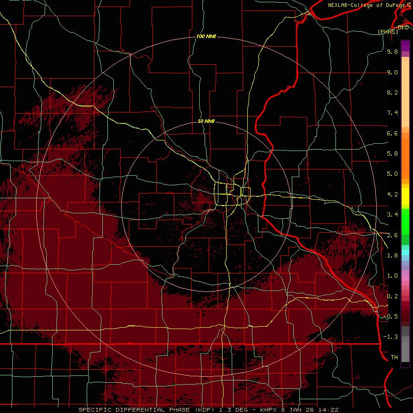Click the 1.0 scale label
The height and width of the screenshot is (413, 413).
[x=392, y=276]
